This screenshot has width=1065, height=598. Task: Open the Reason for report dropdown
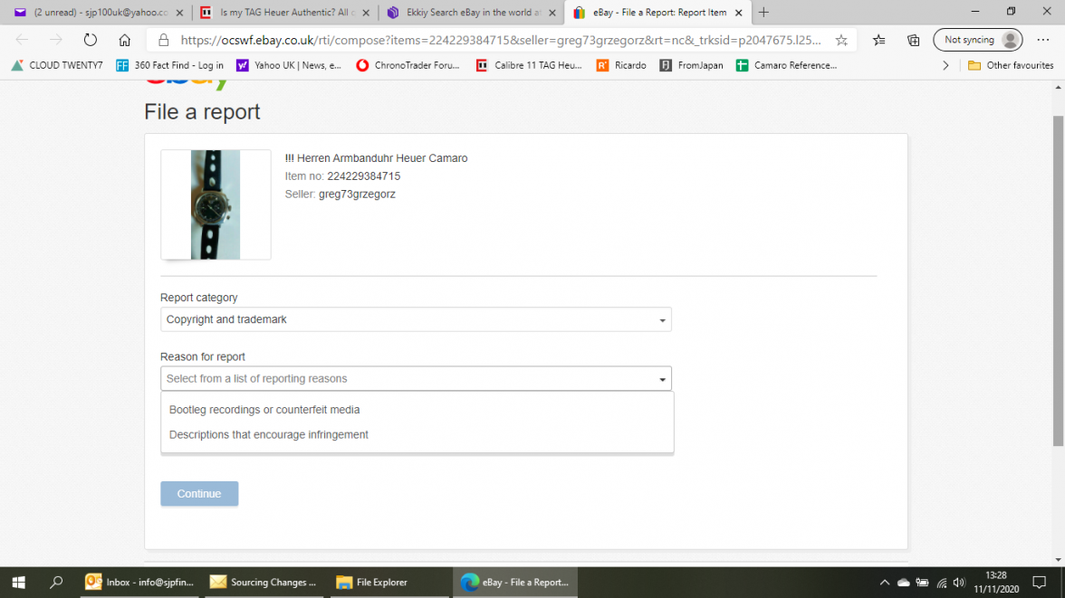(416, 379)
